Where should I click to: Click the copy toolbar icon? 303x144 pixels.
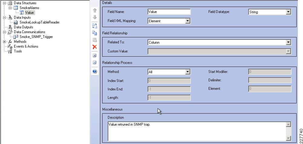(95, 33)
